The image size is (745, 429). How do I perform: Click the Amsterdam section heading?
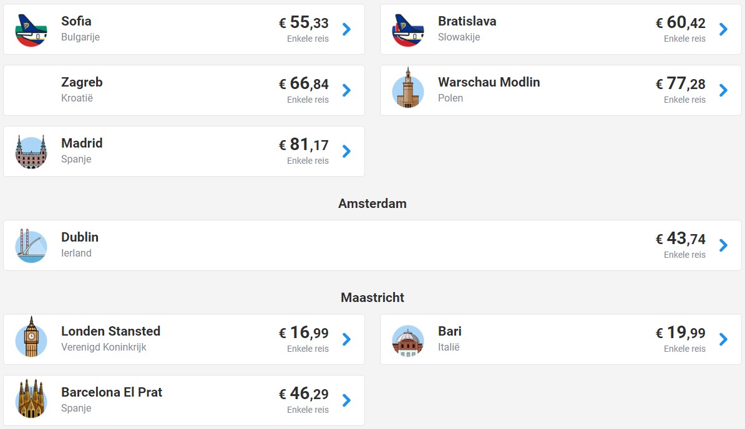pyautogui.click(x=372, y=204)
